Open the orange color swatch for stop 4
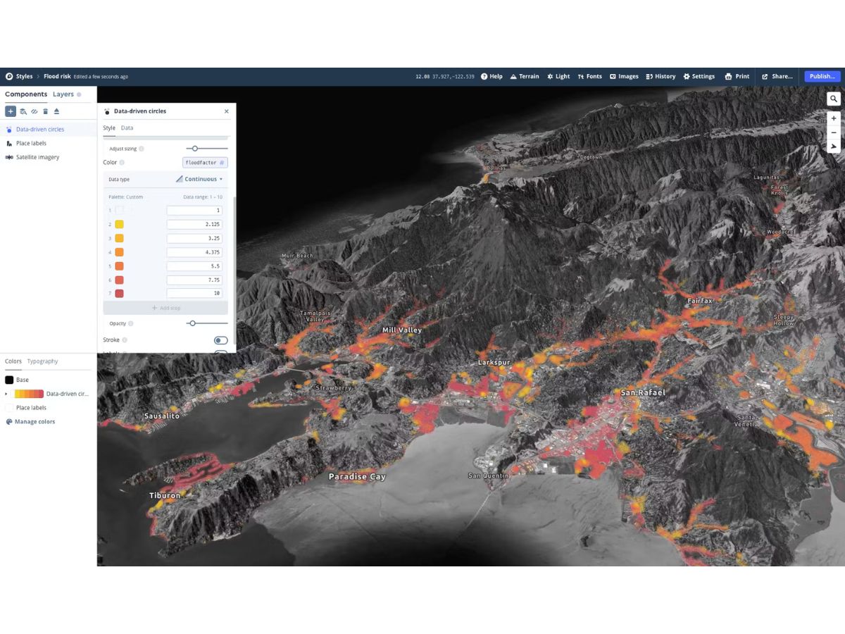Screen dimensions: 845x634 pos(119,252)
